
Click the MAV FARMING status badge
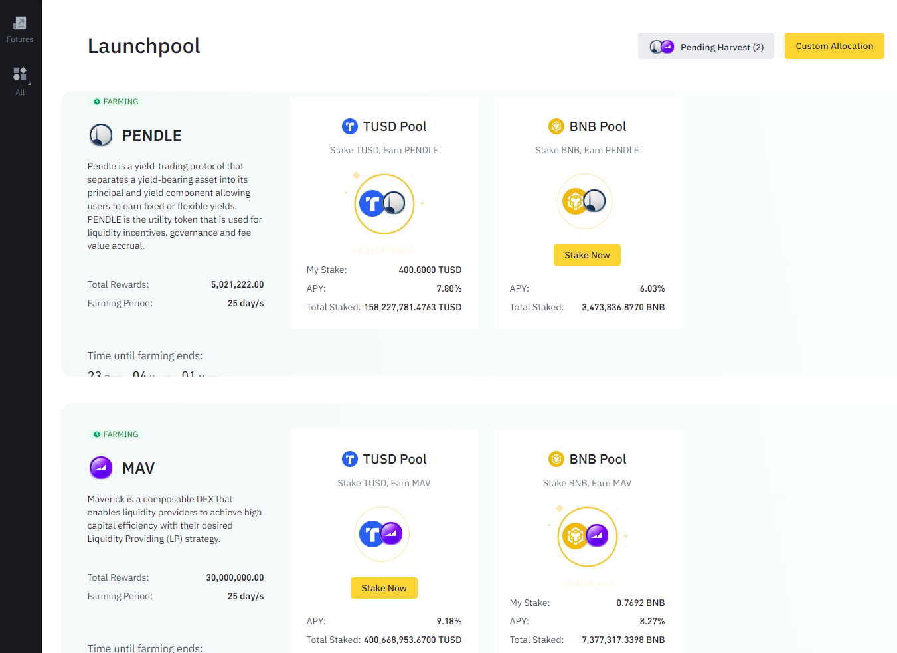116,434
